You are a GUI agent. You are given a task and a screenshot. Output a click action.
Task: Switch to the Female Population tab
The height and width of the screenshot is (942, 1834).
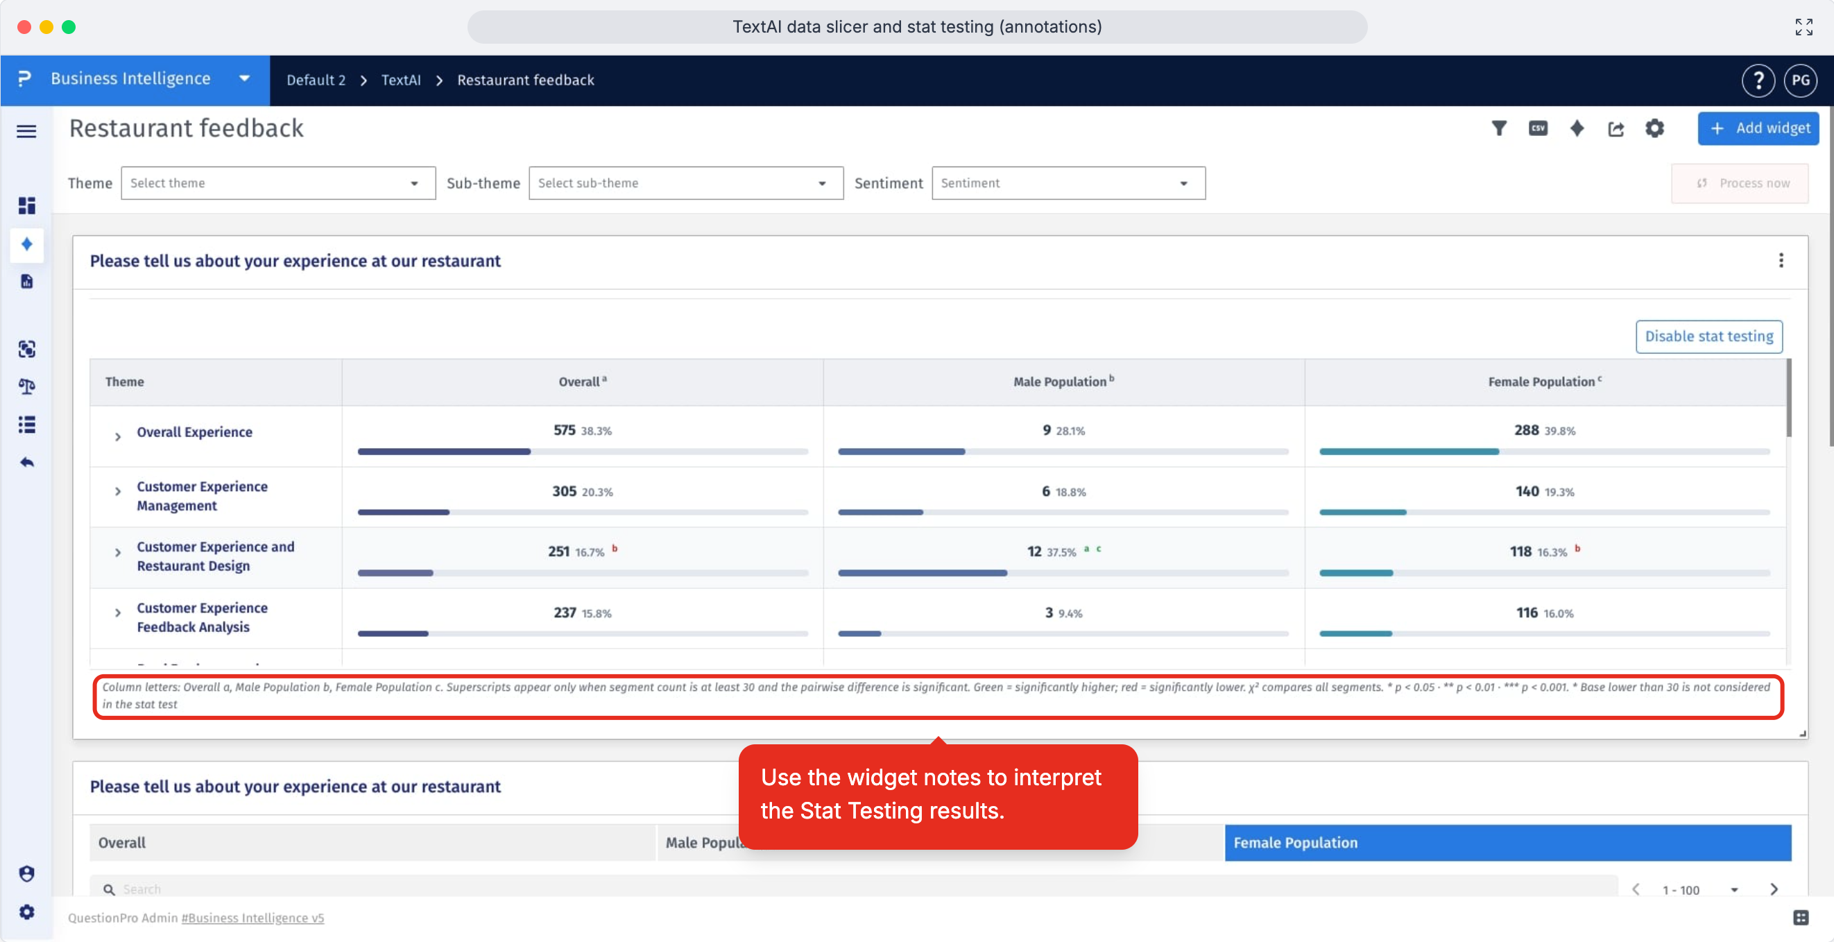coord(1507,842)
